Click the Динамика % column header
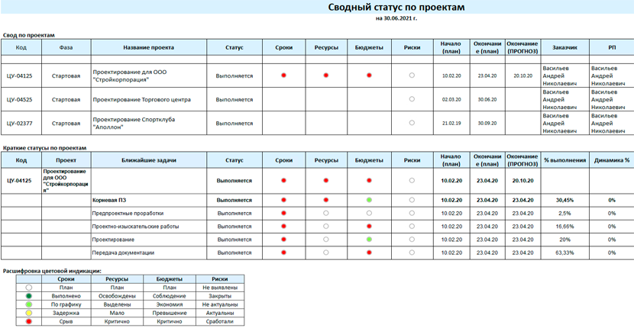 [x=612, y=160]
